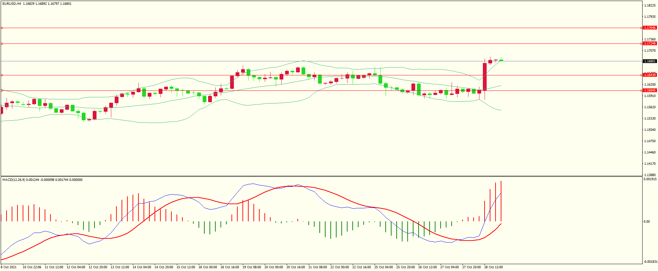
Task: Click the MACD scale value -0.001831
Action: tap(650, 262)
